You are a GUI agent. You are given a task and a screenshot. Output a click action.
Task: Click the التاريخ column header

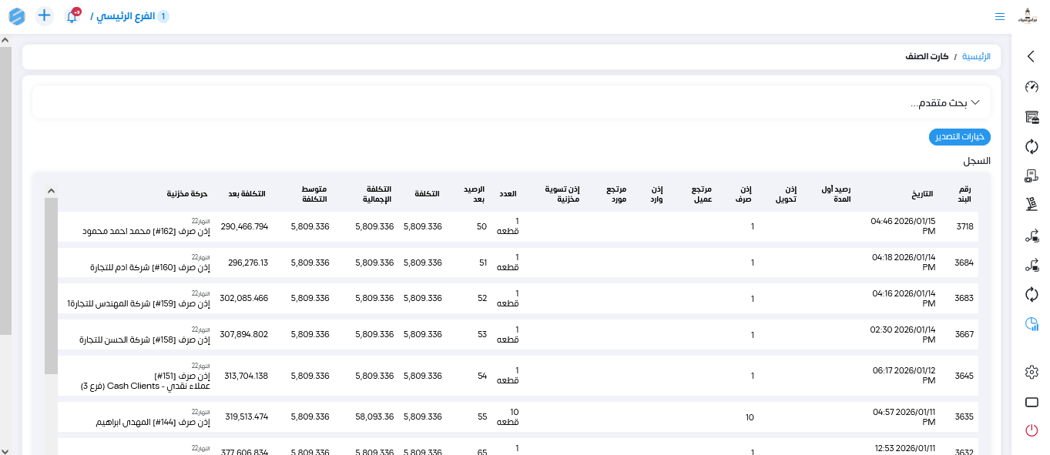(x=921, y=194)
